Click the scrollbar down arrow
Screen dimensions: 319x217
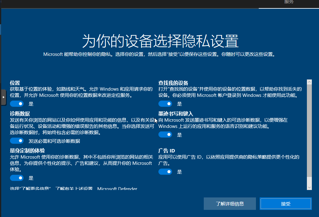pos(309,187)
